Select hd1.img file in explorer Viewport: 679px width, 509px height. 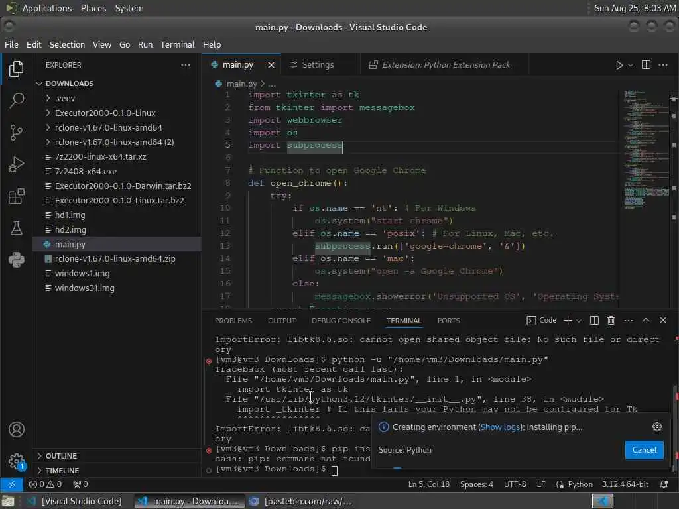[x=117, y=215]
